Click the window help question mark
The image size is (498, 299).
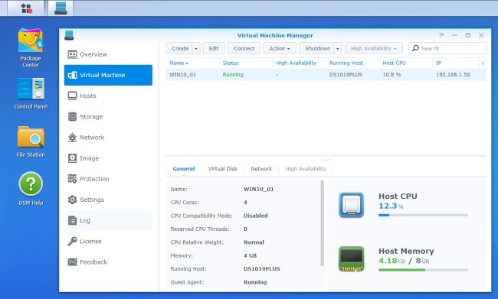click(441, 35)
